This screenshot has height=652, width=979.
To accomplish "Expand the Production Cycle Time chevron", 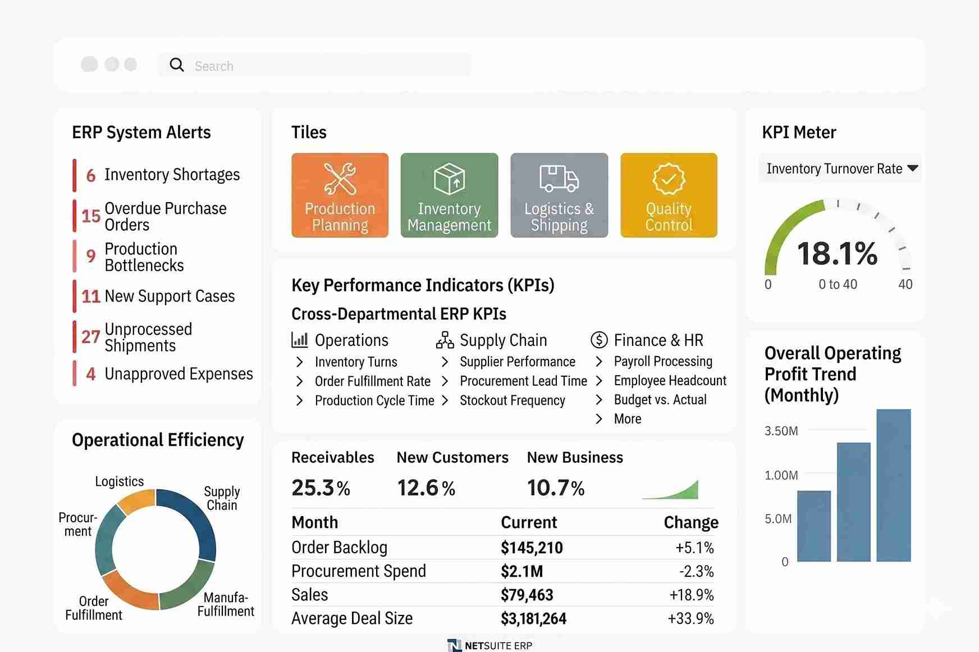I will point(299,400).
